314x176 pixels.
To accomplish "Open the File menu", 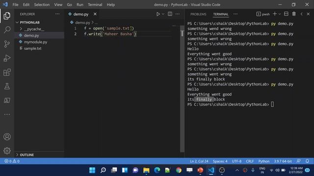I will (15, 4).
